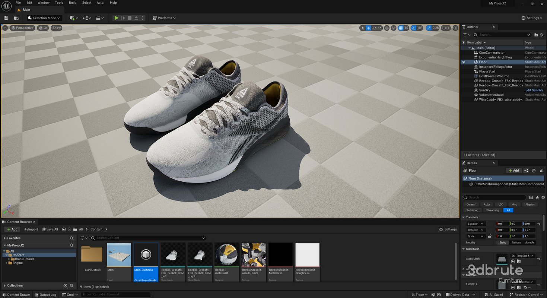Click the Import button in Content Browser
Screen dimensions: 547x298
(x=31, y=229)
